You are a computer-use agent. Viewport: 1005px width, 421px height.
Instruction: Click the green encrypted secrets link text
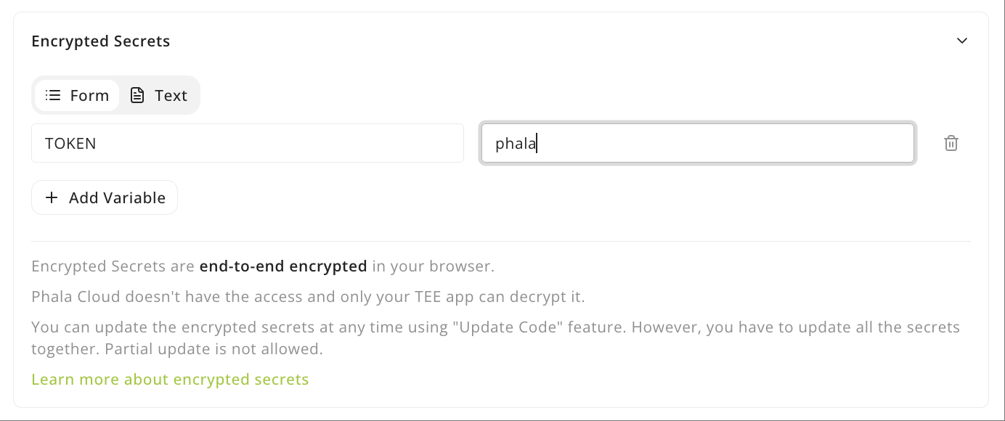pos(170,379)
